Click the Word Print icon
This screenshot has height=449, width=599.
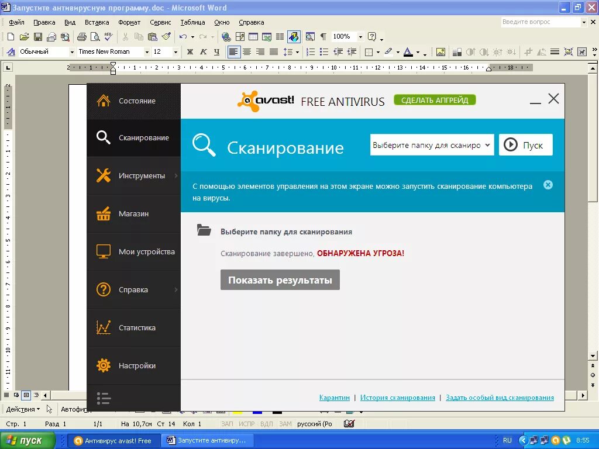coord(82,37)
